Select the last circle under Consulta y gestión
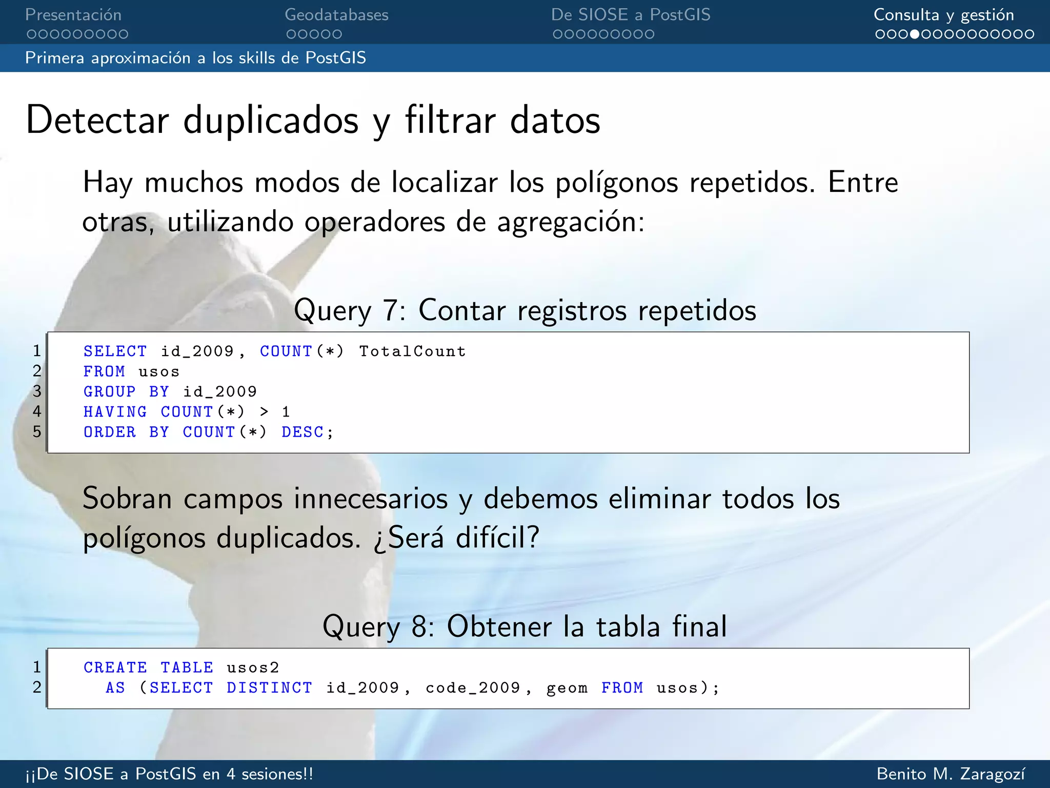 1029,34
